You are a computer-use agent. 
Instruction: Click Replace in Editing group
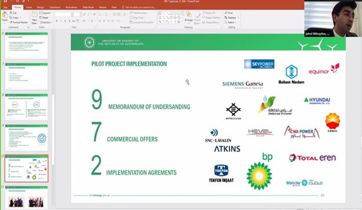[231, 17]
